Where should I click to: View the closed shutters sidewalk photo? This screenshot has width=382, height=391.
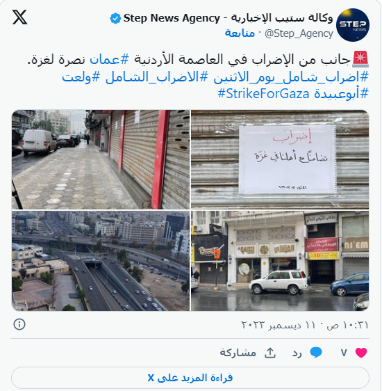click(101, 159)
